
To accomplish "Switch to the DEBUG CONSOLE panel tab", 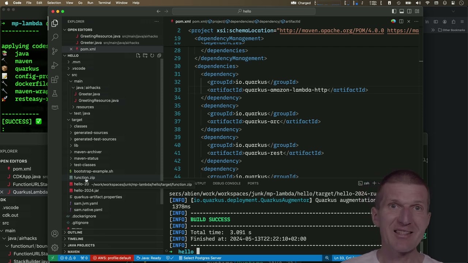I will pyautogui.click(x=227, y=183).
